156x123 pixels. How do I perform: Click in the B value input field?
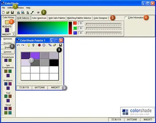tap(81, 33)
